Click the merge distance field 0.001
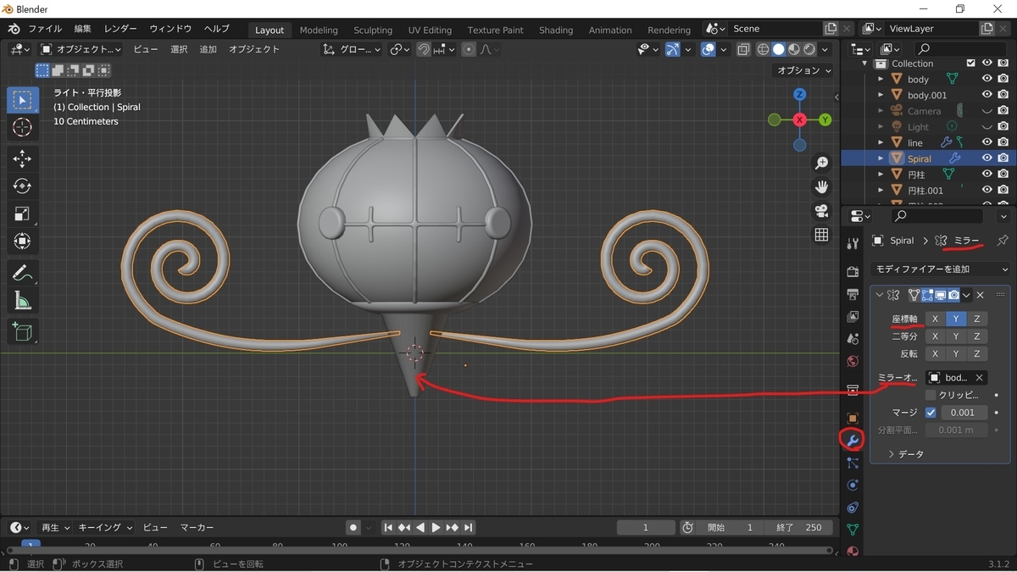 tap(963, 413)
